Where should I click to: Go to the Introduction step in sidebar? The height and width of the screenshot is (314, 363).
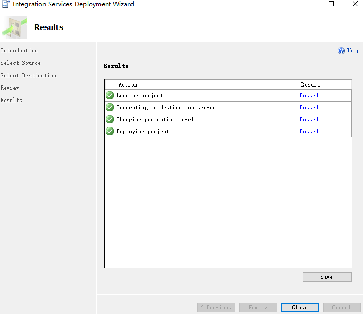tap(19, 50)
